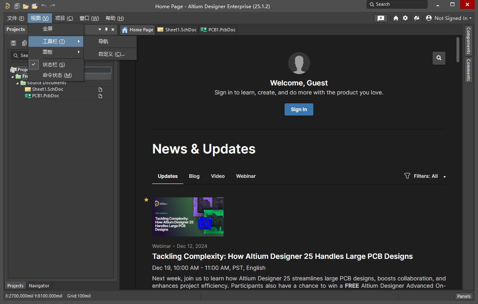The height and width of the screenshot is (304, 478).
Task: Click the Panels button in the status bar
Action: click(464, 296)
